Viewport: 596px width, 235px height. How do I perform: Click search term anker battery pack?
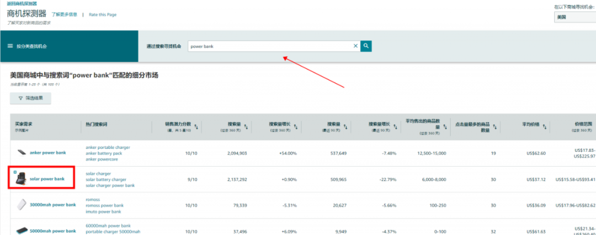(x=104, y=153)
